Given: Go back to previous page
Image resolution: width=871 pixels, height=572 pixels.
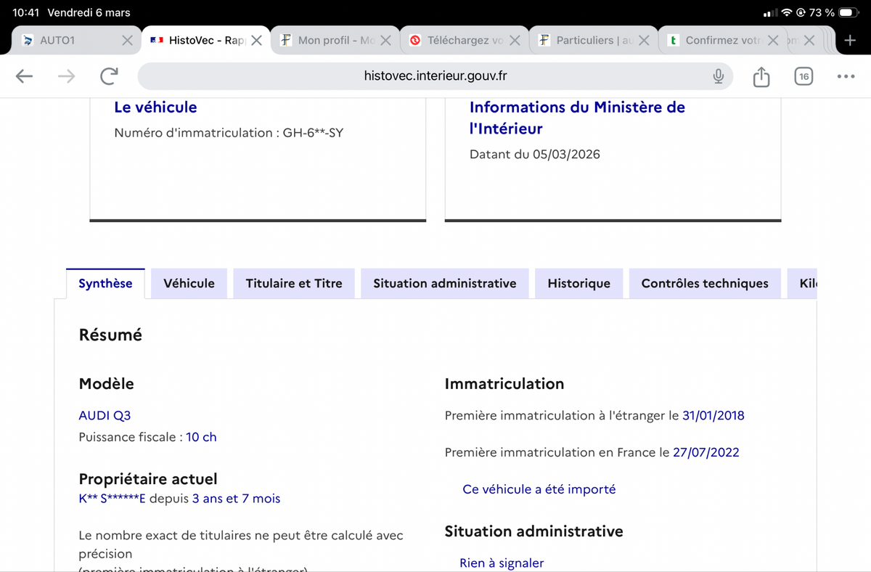Looking at the screenshot, I should click(x=24, y=76).
